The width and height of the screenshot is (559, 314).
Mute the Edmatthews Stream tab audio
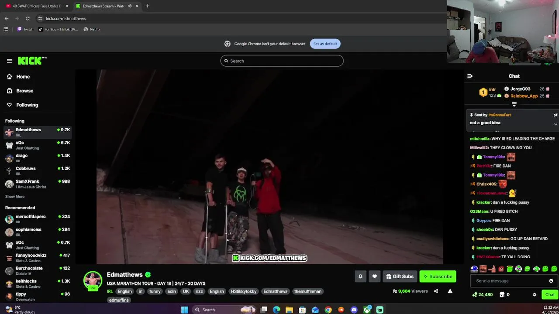(130, 6)
